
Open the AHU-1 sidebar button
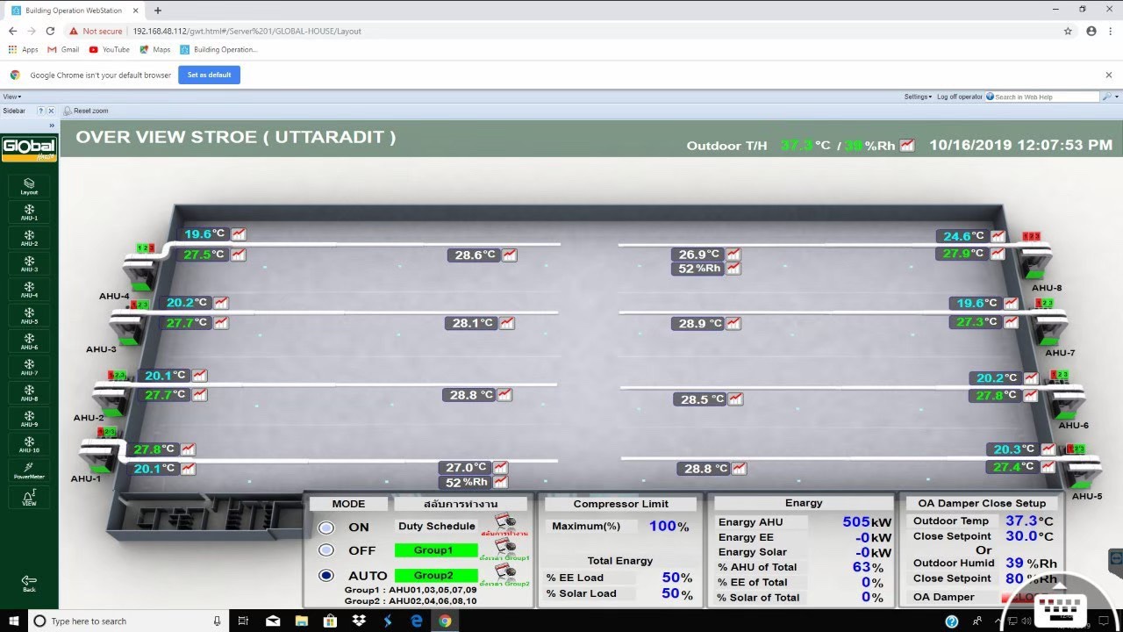point(29,212)
